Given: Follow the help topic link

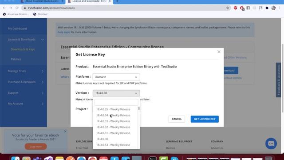Looking at the screenshot, I should [x=64, y=32].
